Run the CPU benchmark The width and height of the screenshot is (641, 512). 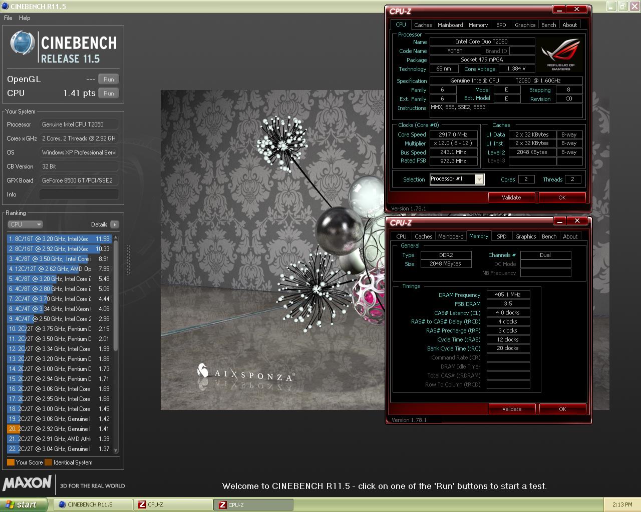(x=109, y=93)
